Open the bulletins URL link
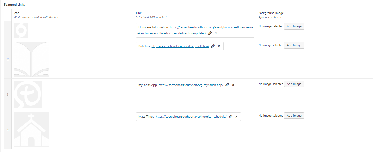375x152 pixels. (x=180, y=46)
